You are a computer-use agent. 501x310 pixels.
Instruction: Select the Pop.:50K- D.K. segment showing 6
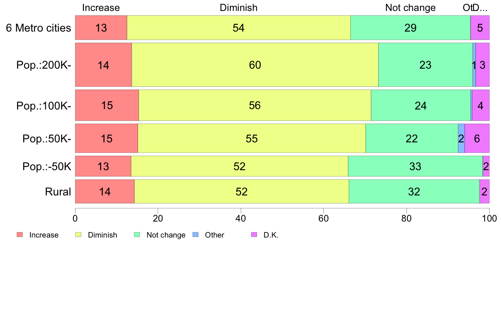click(477, 139)
